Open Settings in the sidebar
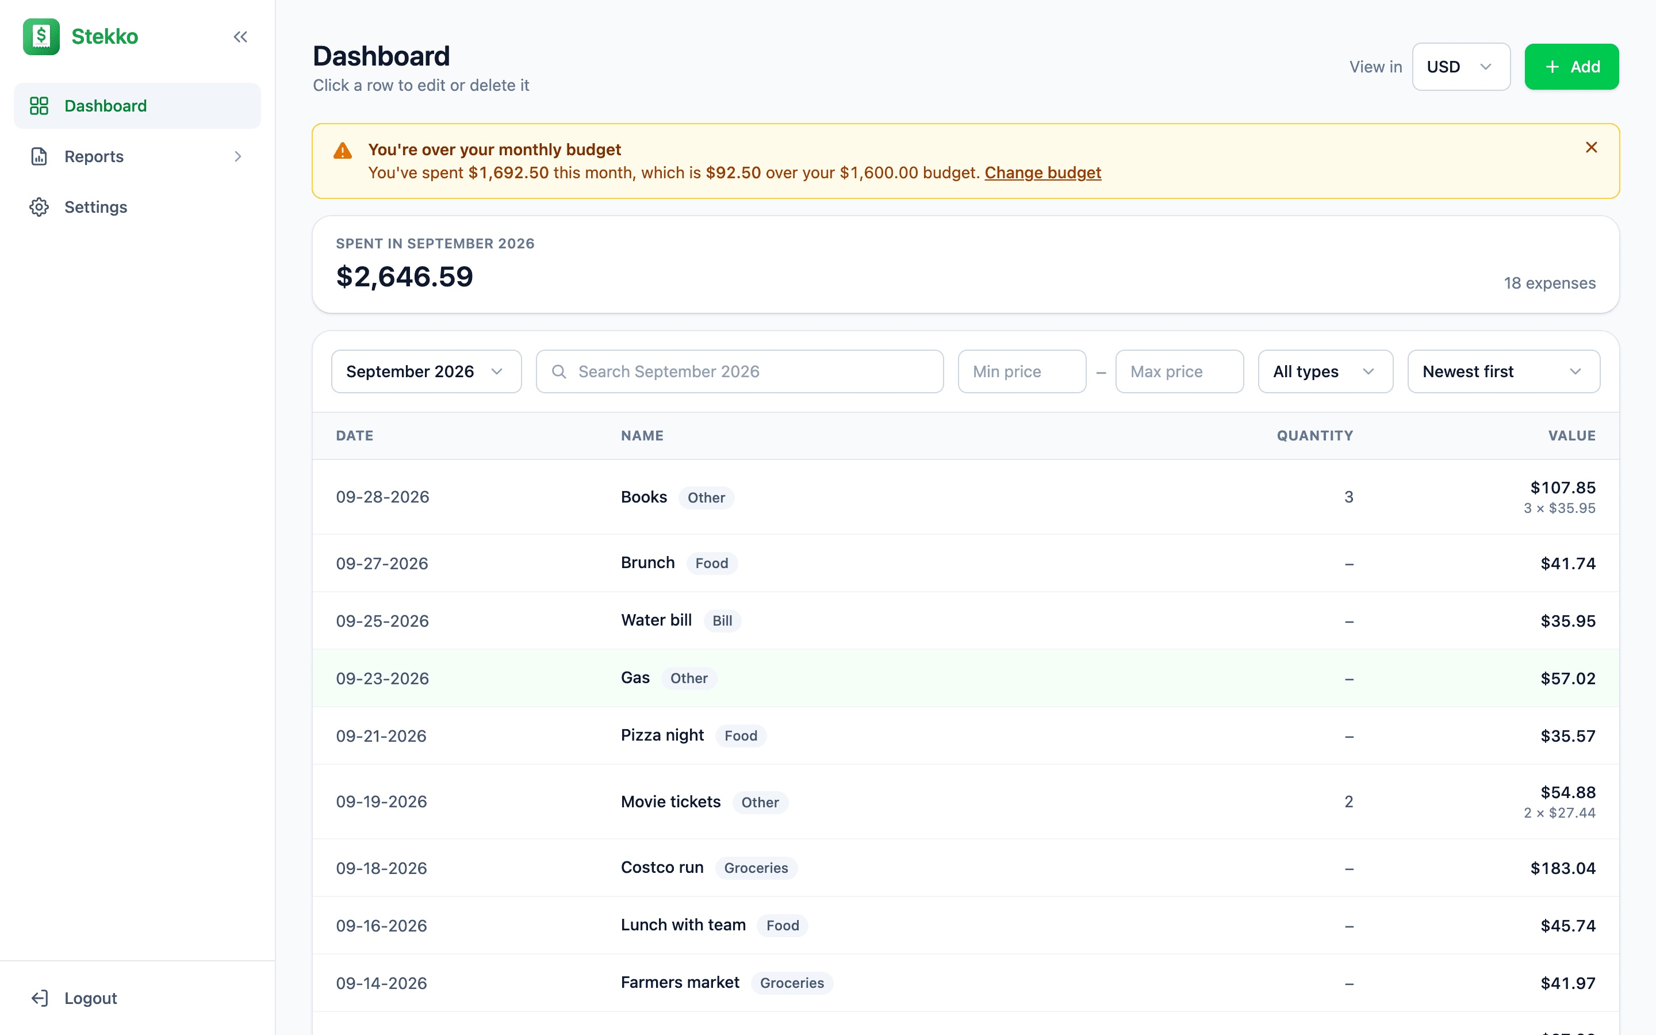The height and width of the screenshot is (1035, 1656). [137, 207]
